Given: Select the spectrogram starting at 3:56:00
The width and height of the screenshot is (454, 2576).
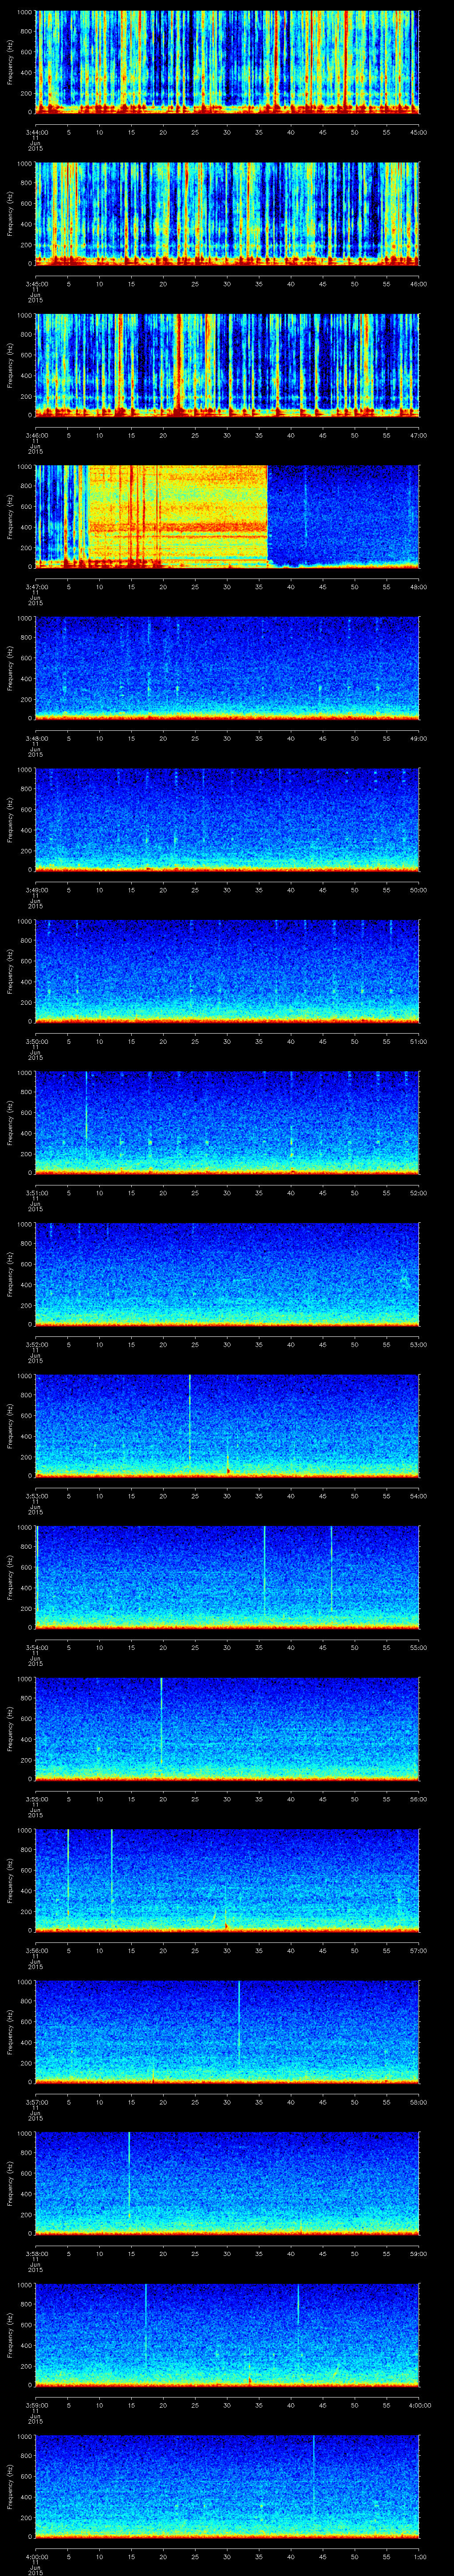Looking at the screenshot, I should 227,1880.
